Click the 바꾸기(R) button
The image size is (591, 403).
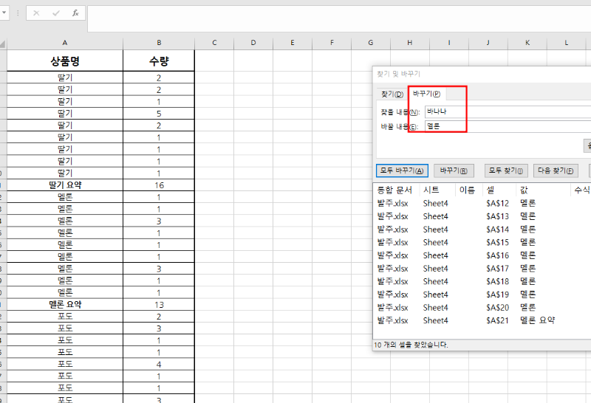[x=454, y=170]
